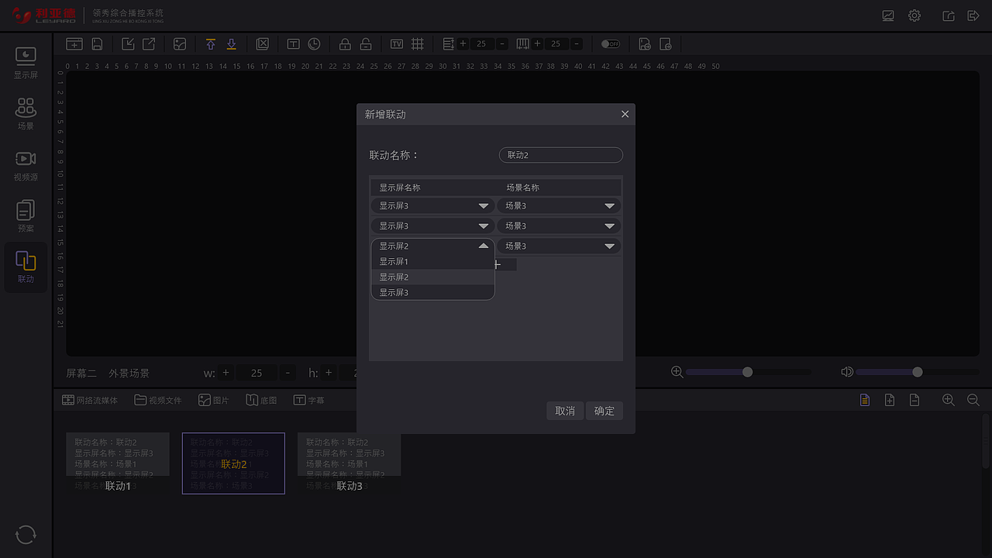This screenshot has width=992, height=558.
Task: Click the new window icon in toolbar
Action: pos(74,44)
